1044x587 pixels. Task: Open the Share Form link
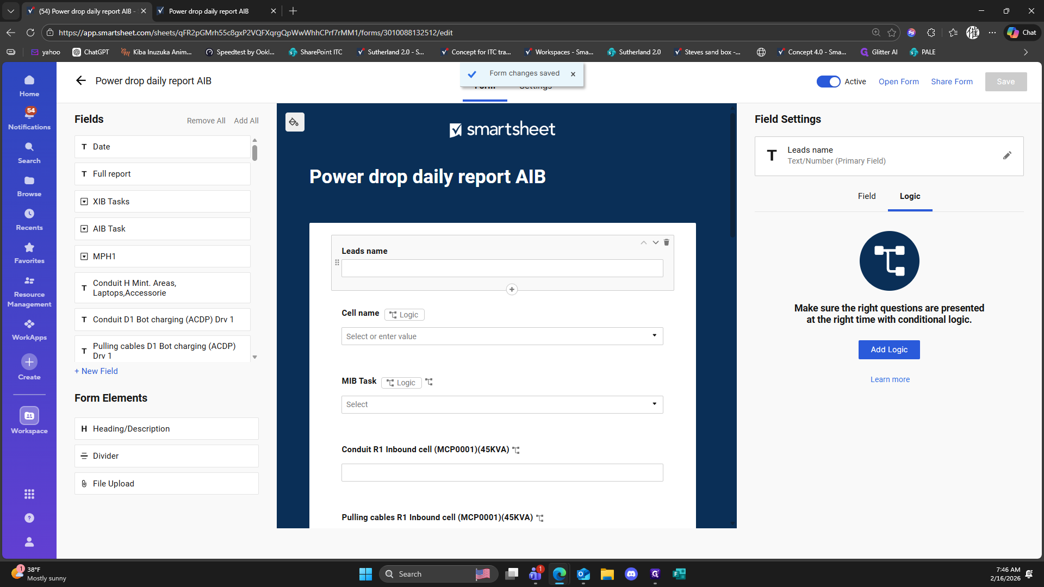point(951,82)
